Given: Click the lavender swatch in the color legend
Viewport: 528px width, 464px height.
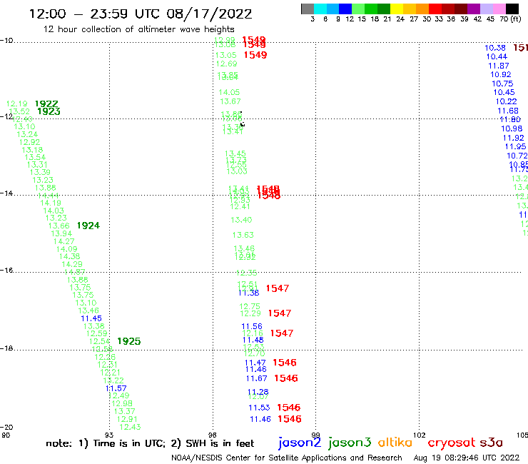Looking at the screenshot, I should (x=487, y=9).
